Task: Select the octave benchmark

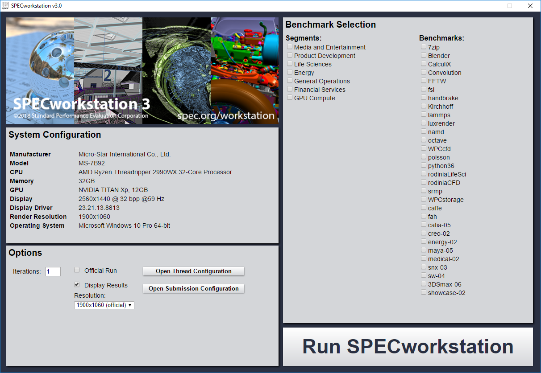Action: pos(424,139)
